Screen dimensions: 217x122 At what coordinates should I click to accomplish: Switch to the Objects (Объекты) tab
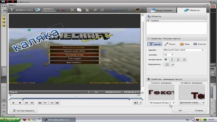192,10
